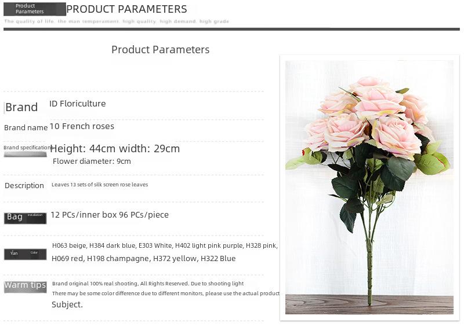Click Height 44cm width 29cm text
The width and height of the screenshot is (464, 334).
[x=115, y=149]
